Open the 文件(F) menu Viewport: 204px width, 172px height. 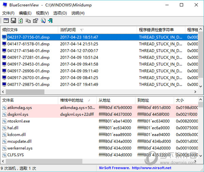tap(8, 13)
